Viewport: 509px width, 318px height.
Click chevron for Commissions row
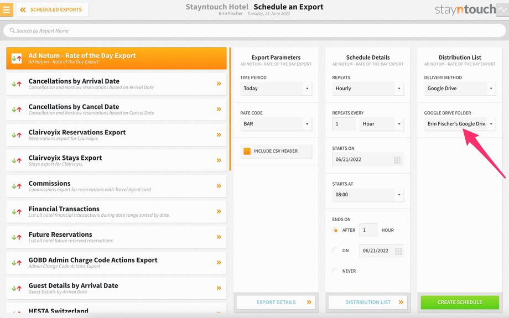click(x=219, y=186)
